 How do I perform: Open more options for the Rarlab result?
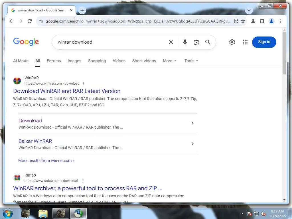pos(83,181)
